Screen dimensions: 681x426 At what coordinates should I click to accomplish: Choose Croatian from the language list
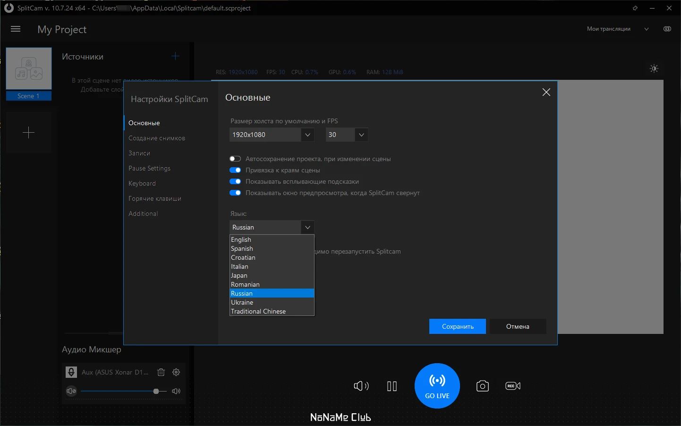point(272,257)
